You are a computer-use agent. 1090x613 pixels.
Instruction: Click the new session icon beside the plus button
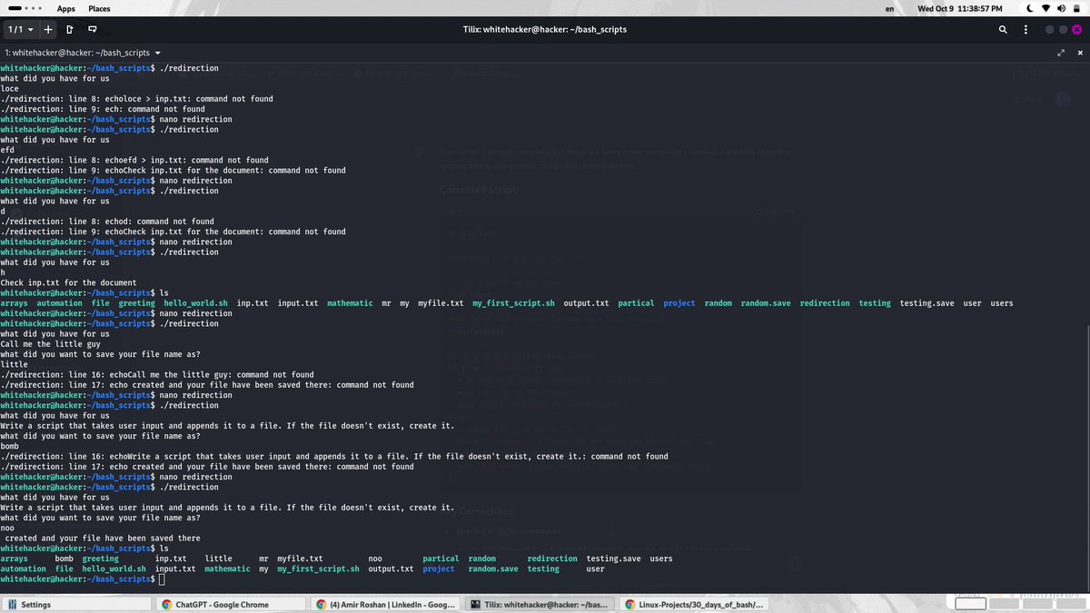tap(70, 29)
